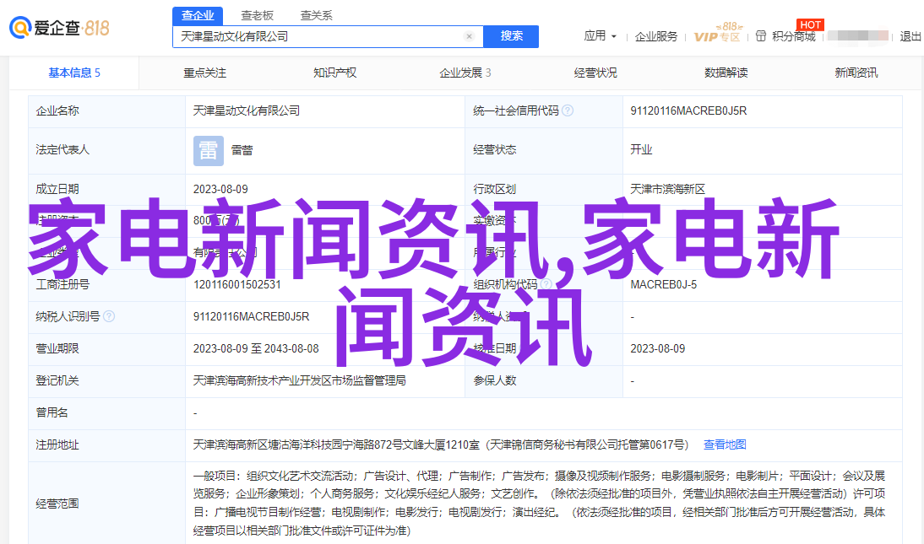
Task: Click the 天津市滨海新区 region value
Action: [x=667, y=189]
